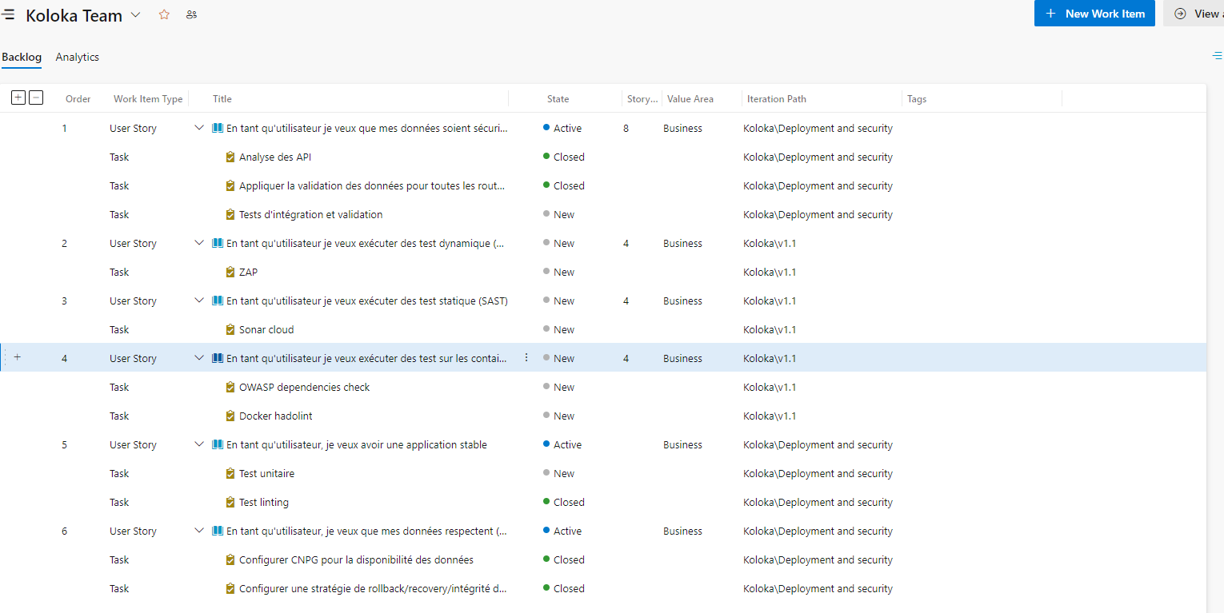The width and height of the screenshot is (1224, 613).
Task: Open the three-dot menu on row 4
Action: 526,358
